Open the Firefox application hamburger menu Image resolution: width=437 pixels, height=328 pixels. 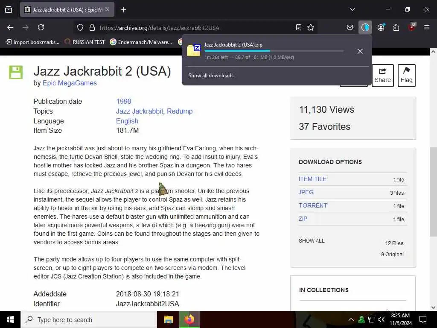pos(427,27)
